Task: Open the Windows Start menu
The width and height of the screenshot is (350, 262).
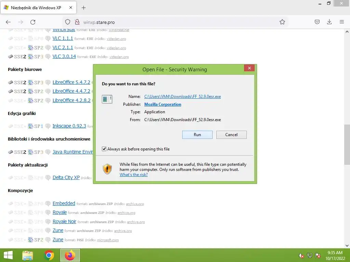Action: point(8,255)
